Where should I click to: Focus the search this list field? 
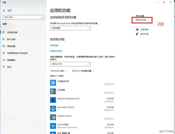click(x=70, y=64)
